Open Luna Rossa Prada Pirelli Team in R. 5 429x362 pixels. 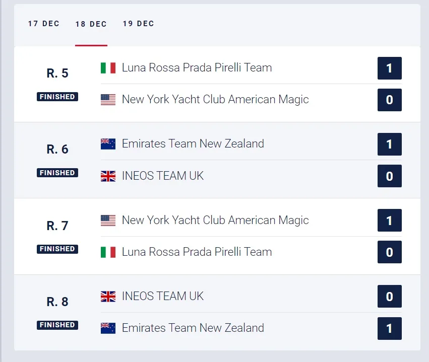(x=197, y=68)
